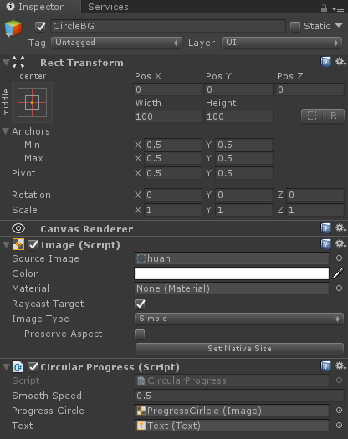The image size is (348, 439).
Task: Pick a color with the eyedropper icon
Action: [338, 273]
